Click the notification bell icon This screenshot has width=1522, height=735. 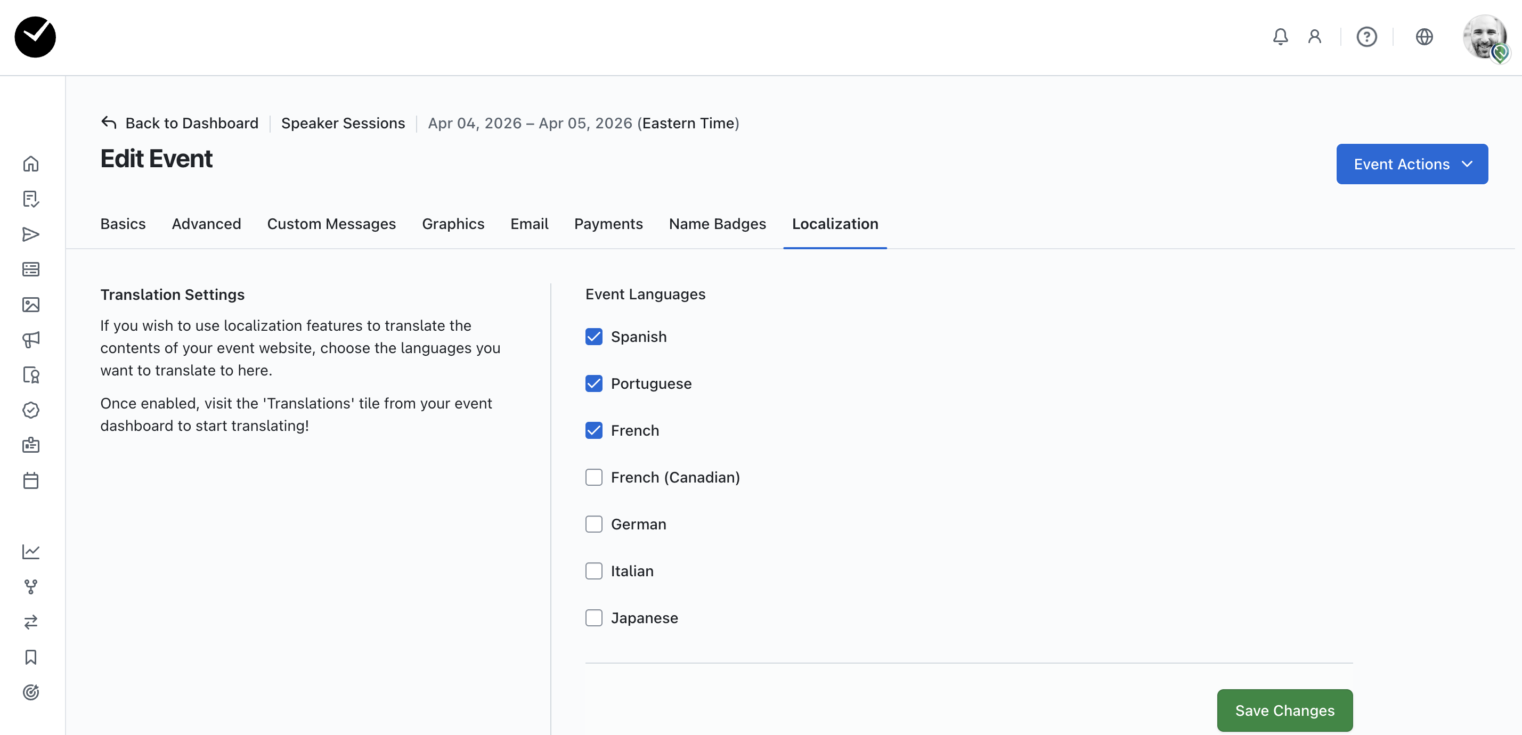pos(1280,37)
